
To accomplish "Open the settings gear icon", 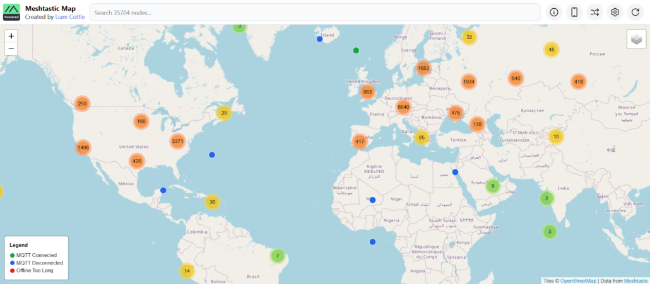I will pyautogui.click(x=615, y=12).
